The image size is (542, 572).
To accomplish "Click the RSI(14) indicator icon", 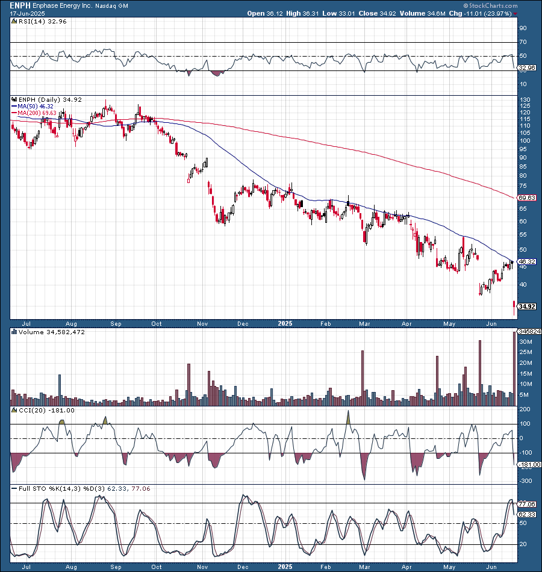I will (x=13, y=20).
